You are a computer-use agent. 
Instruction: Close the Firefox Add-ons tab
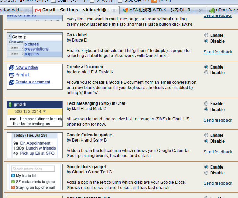tap(27, 10)
